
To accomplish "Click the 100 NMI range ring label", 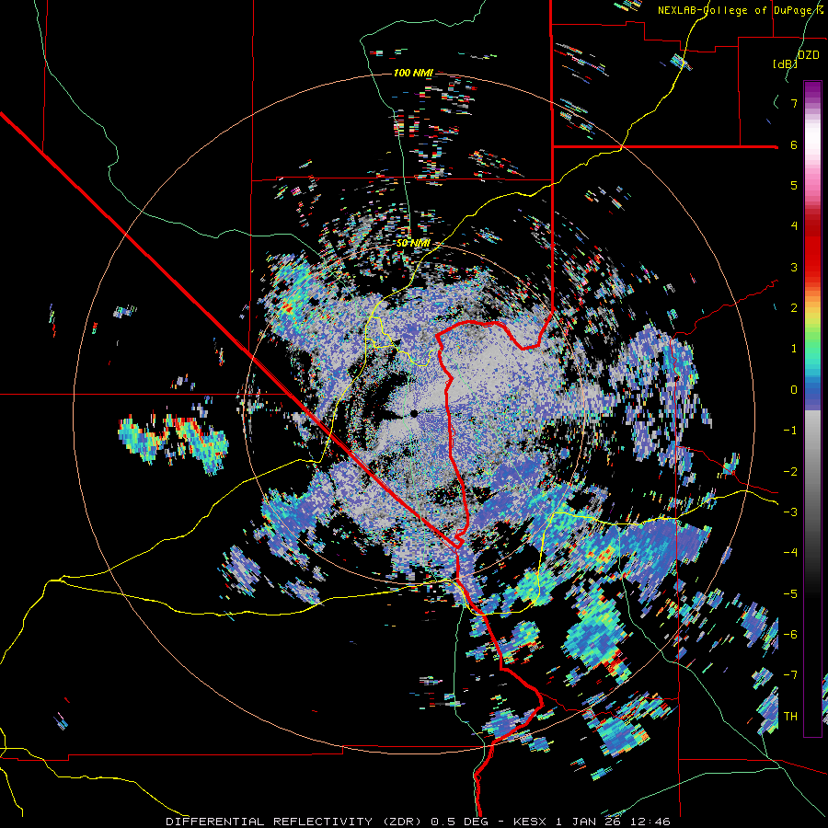I will coord(413,73).
